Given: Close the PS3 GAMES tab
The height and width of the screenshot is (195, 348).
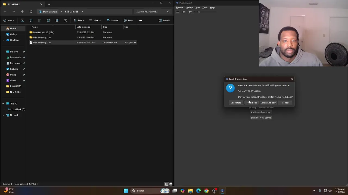Looking at the screenshot, I should (x=41, y=4).
